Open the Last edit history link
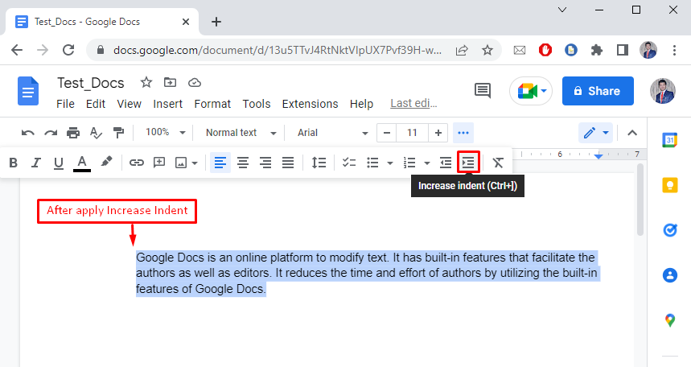691x367 pixels. (x=413, y=103)
